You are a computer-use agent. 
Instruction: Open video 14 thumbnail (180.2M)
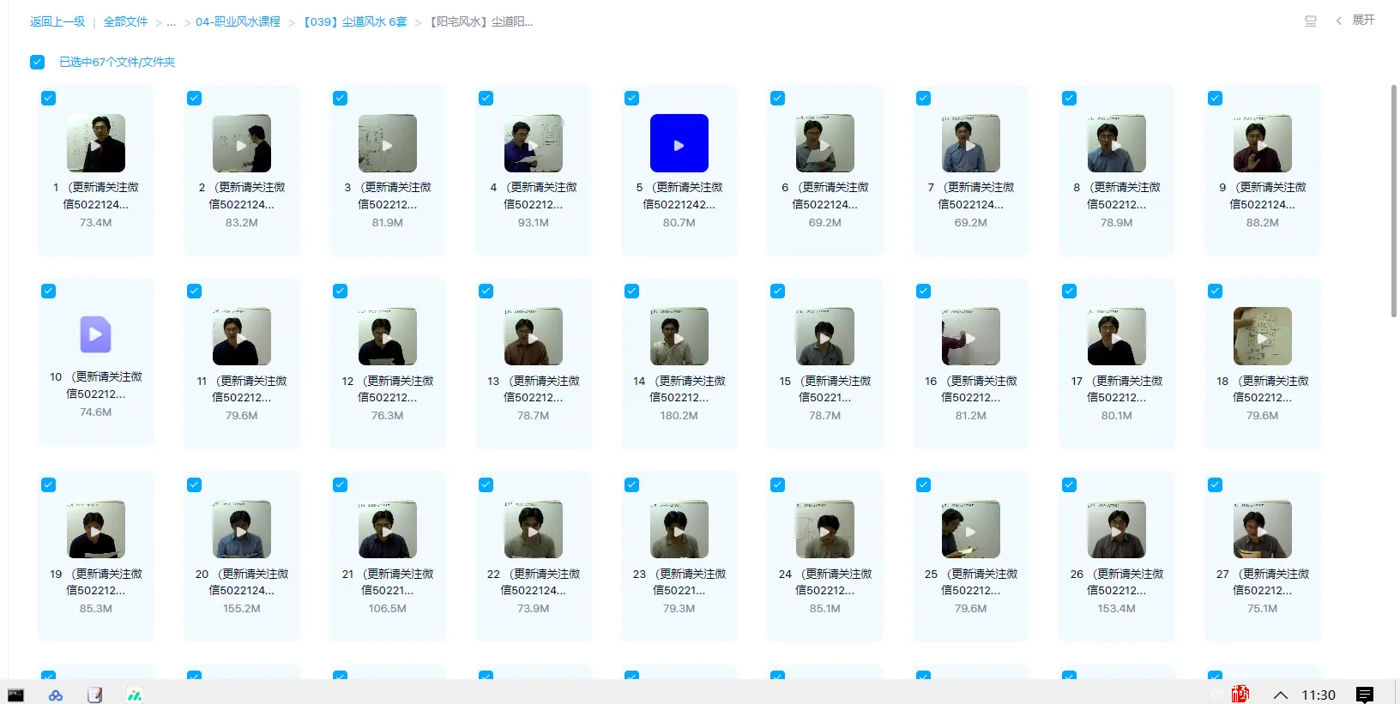[679, 336]
